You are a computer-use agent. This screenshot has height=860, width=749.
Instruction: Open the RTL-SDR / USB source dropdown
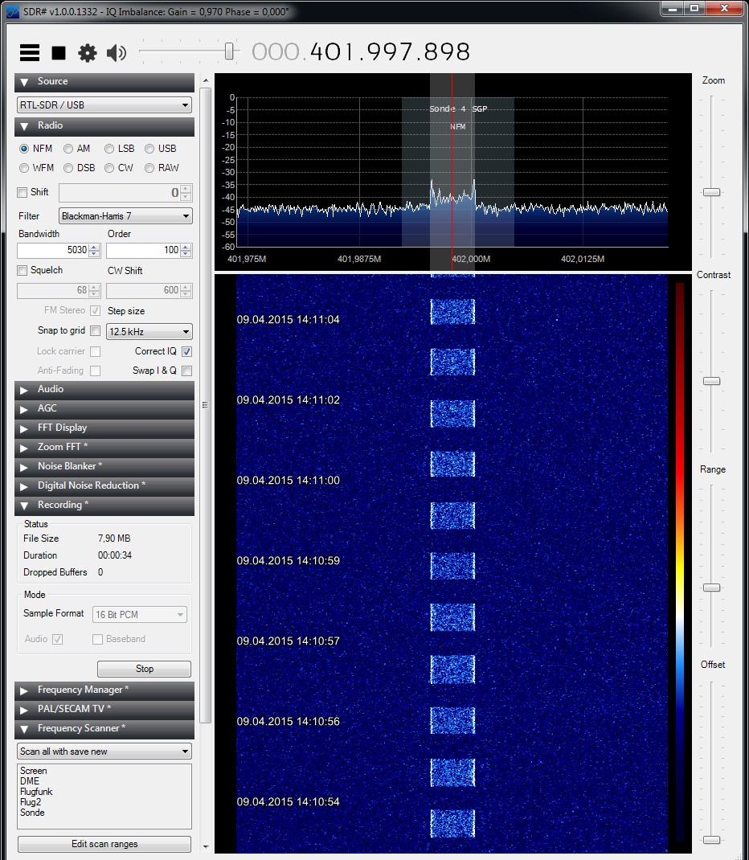pos(104,105)
